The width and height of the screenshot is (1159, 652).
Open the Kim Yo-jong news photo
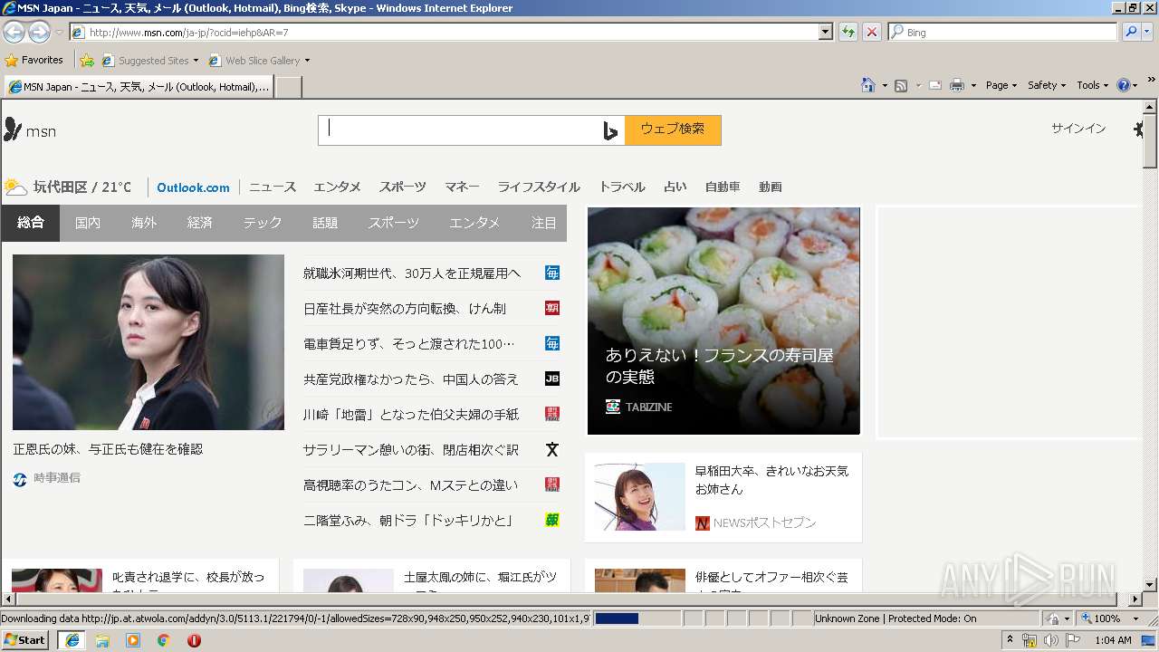tap(148, 342)
